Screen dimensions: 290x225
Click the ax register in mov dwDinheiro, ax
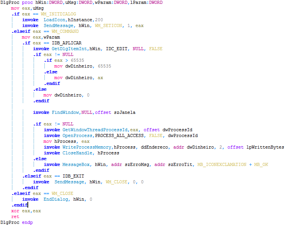tap(100, 78)
